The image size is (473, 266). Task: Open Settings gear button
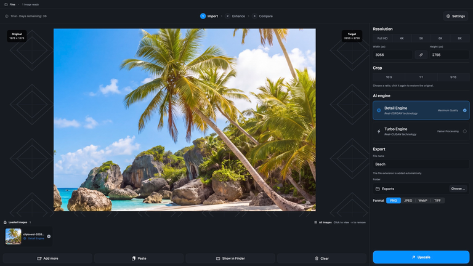pyautogui.click(x=456, y=16)
